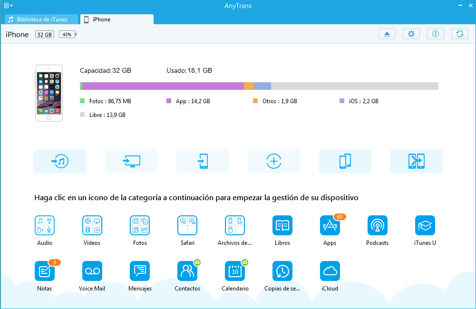Open the Safari category

point(187,225)
